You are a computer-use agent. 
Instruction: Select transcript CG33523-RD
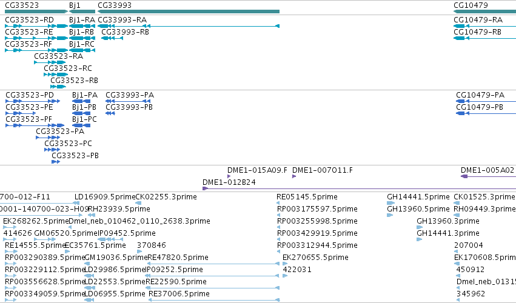[x=36, y=26]
